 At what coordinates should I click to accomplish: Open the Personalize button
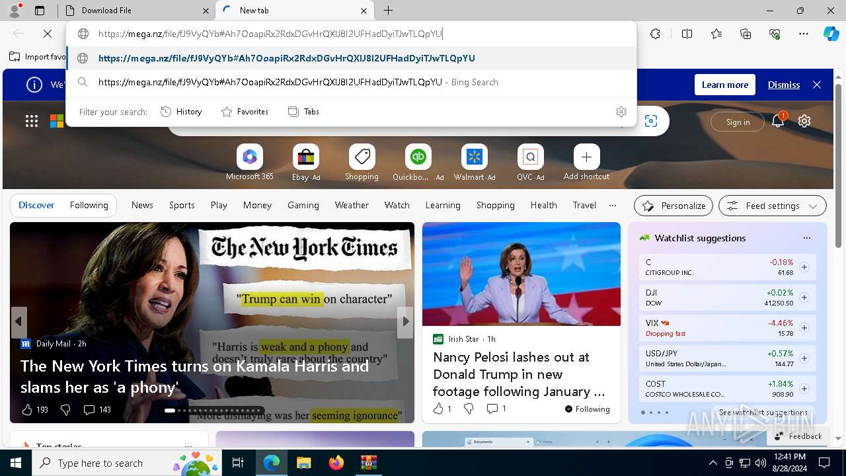coord(673,206)
